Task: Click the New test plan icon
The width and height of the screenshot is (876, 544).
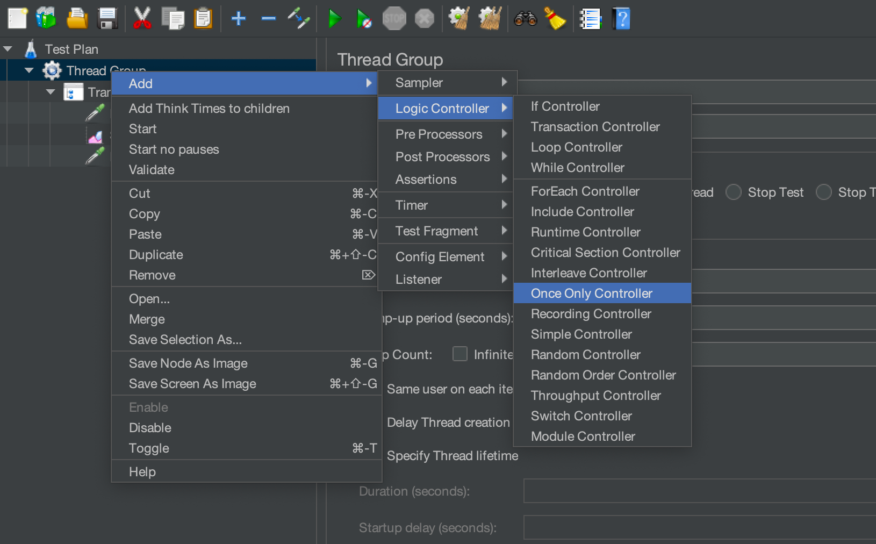Action: [x=17, y=19]
